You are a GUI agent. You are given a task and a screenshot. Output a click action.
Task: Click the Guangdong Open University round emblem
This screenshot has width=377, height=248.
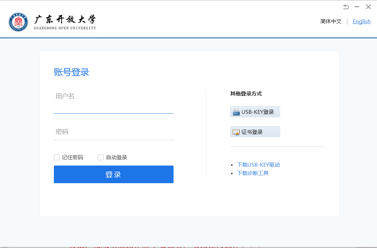click(18, 22)
